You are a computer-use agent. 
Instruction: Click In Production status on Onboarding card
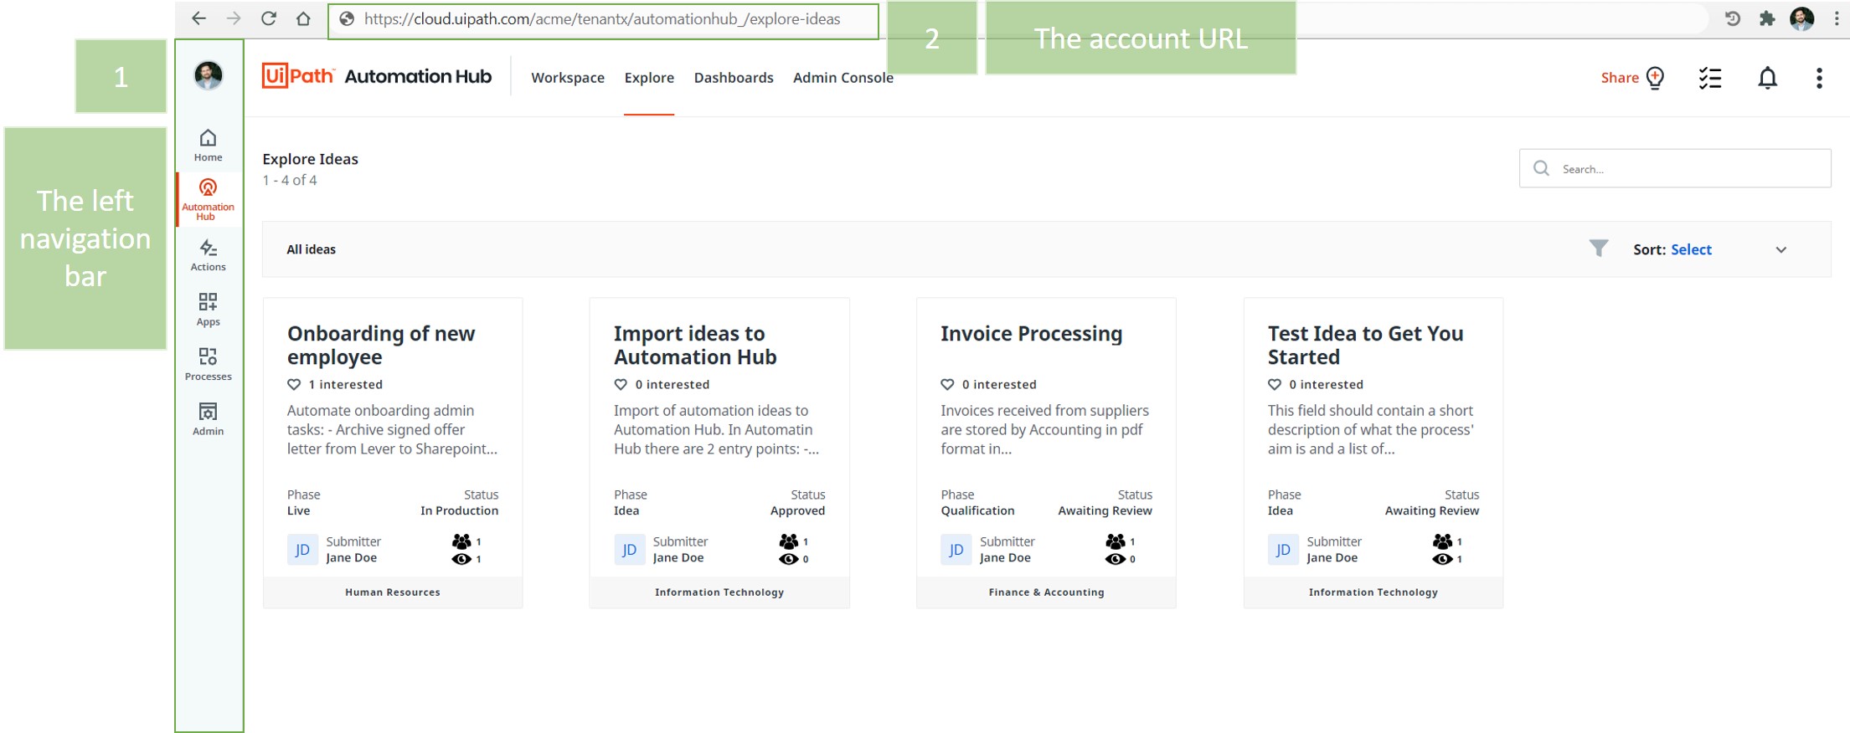pos(459,510)
